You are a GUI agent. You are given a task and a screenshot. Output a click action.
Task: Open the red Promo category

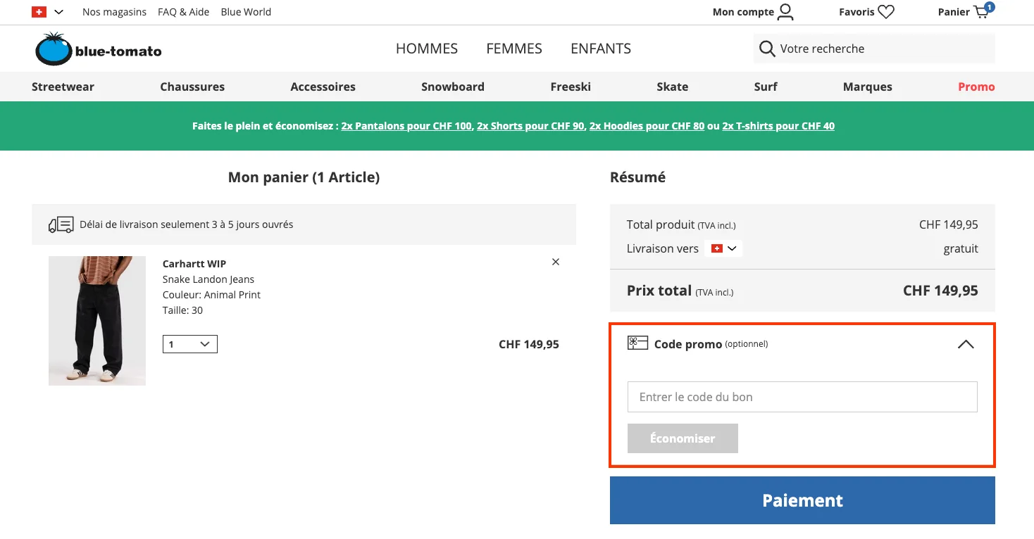976,87
